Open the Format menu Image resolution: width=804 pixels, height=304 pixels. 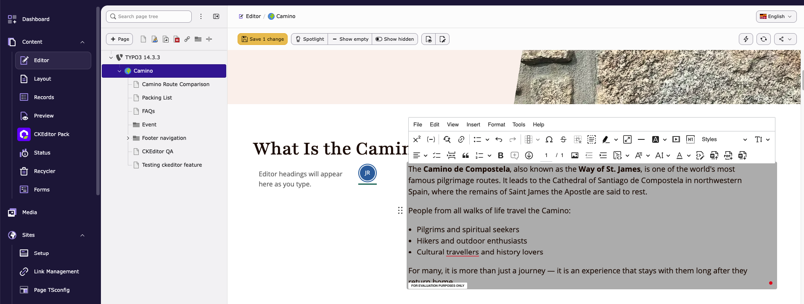(x=497, y=125)
